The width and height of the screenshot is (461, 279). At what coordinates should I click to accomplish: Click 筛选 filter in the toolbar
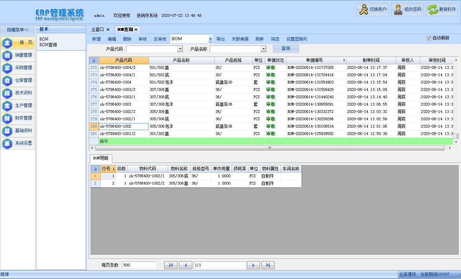click(275, 39)
